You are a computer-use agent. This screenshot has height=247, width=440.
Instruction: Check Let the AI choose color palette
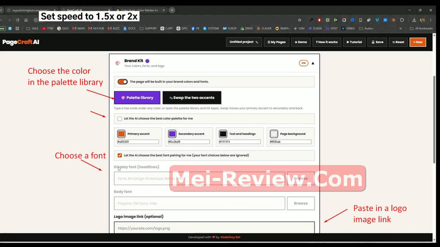tap(120, 119)
